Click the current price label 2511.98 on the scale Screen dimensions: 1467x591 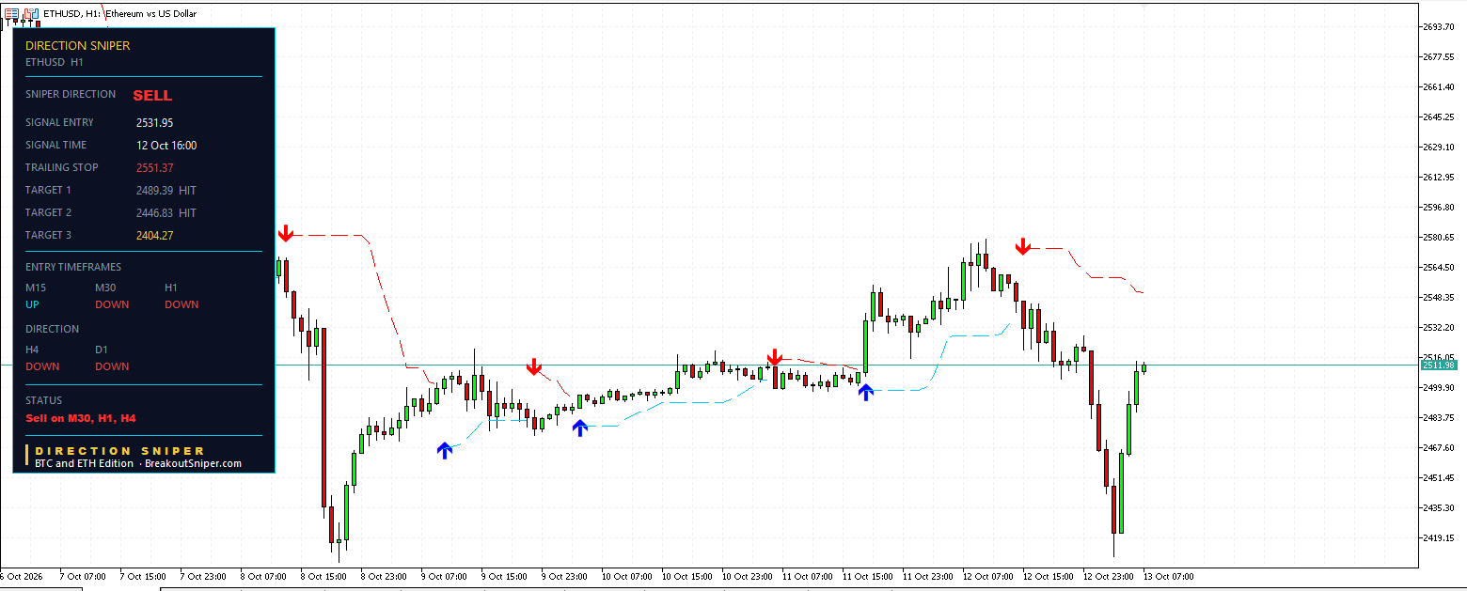click(x=1440, y=365)
